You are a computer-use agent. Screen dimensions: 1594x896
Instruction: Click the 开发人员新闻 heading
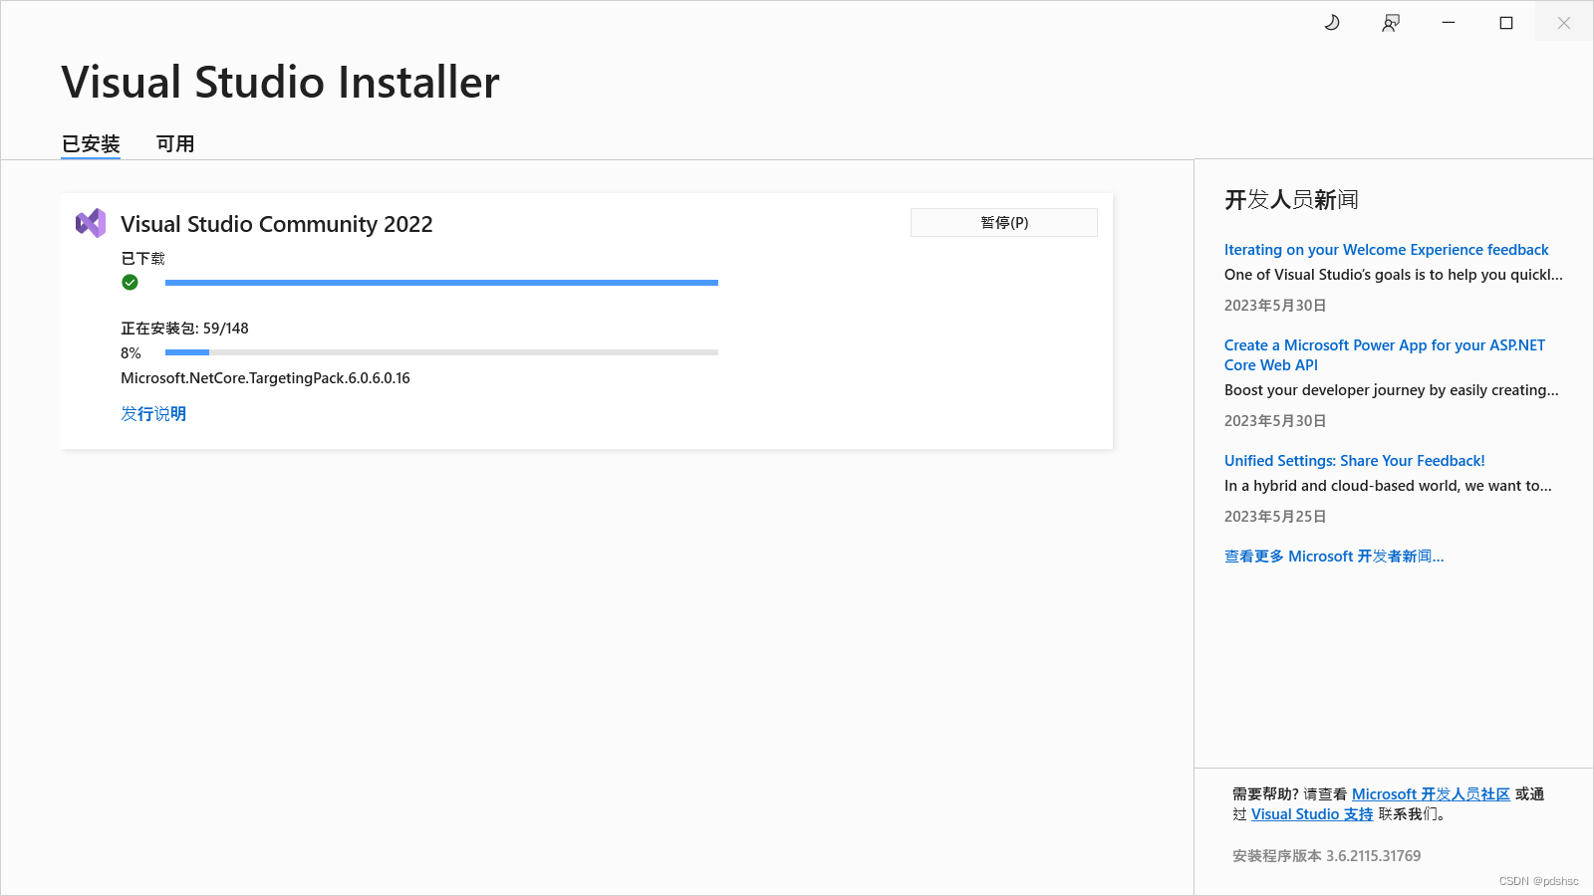pyautogui.click(x=1291, y=200)
